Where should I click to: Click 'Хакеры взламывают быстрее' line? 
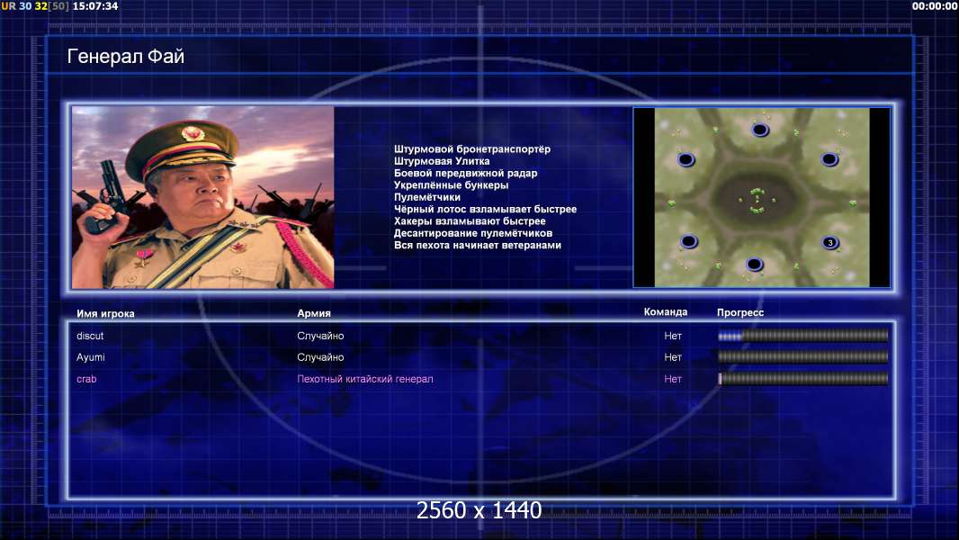coord(470,221)
